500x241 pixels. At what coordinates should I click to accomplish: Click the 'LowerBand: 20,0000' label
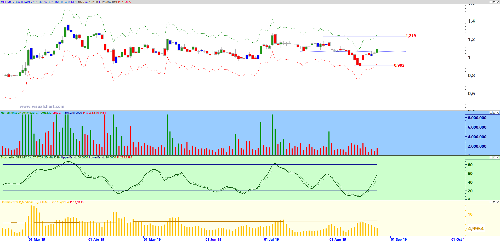click(x=103, y=157)
